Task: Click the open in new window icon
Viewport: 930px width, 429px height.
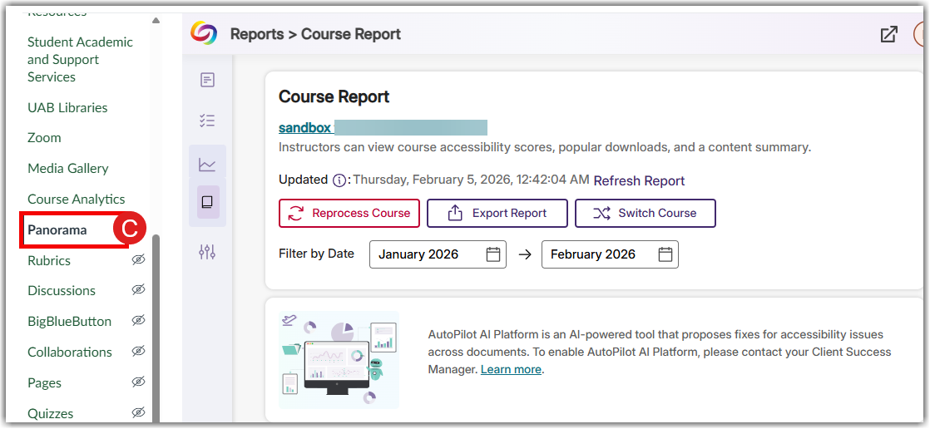Action: click(x=888, y=34)
